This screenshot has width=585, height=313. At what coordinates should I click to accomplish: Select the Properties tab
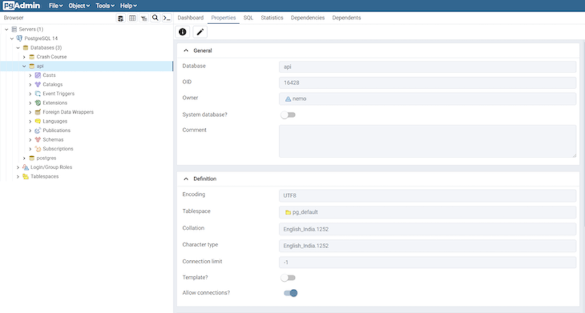coord(224,18)
